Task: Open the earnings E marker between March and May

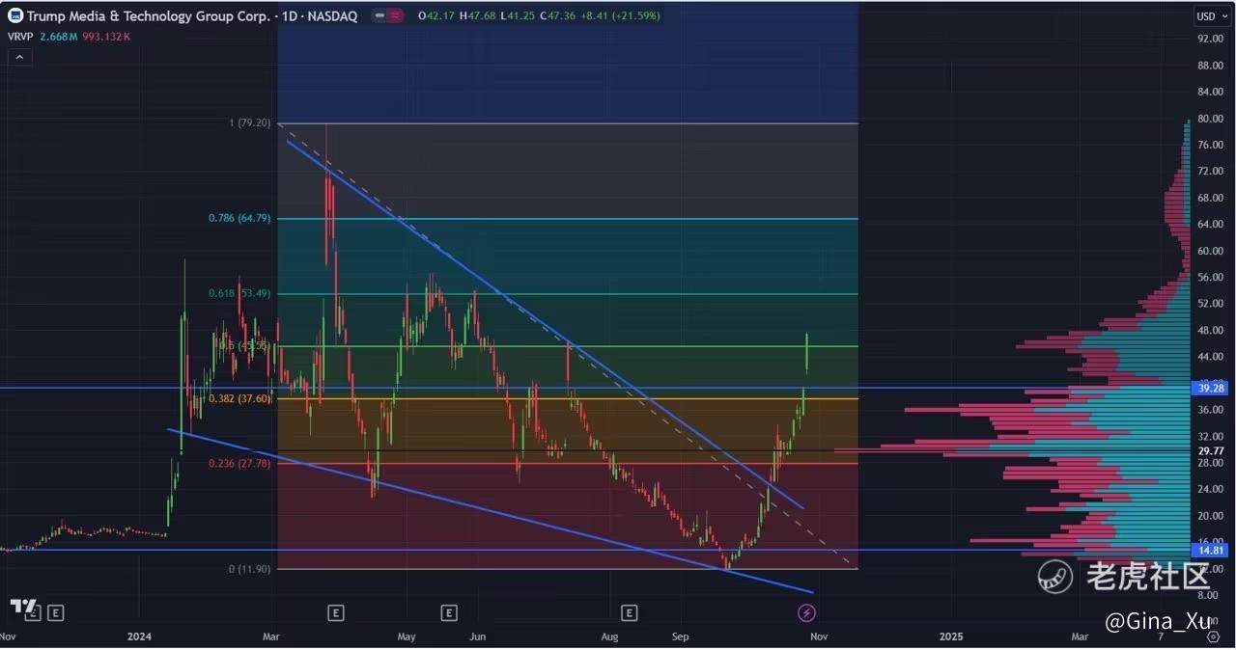Action: coord(335,612)
